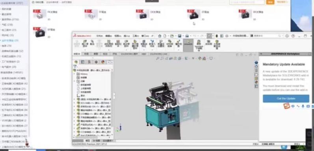314x151 pixels.
Task: Switch to the PropertyManager tab icon
Action: pyautogui.click(x=82, y=62)
